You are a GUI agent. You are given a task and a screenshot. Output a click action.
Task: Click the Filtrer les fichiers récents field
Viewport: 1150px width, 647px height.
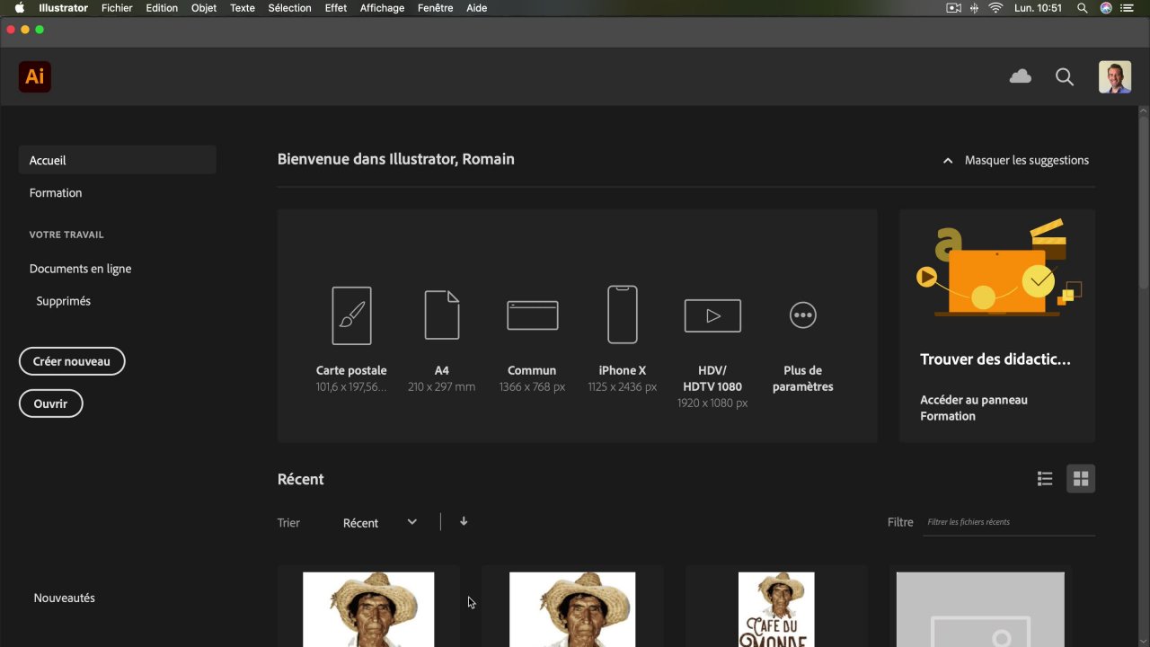[1008, 522]
